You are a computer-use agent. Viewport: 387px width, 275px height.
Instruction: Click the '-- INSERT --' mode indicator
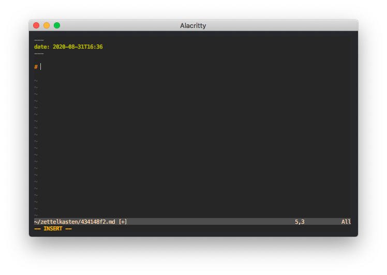(53, 228)
